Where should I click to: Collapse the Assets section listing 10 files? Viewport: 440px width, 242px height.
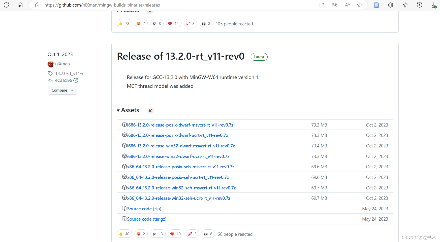[x=128, y=110]
